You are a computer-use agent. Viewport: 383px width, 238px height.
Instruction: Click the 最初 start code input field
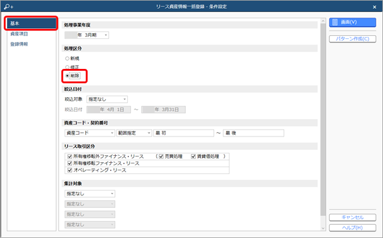[x=184, y=133]
